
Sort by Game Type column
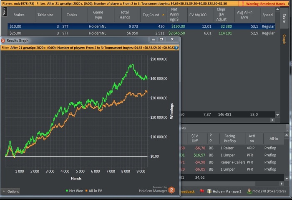98,15
